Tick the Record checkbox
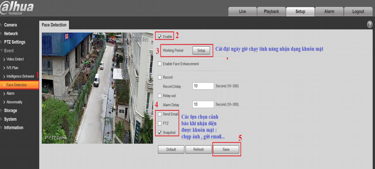The height and width of the screenshot is (169, 375). (160, 77)
